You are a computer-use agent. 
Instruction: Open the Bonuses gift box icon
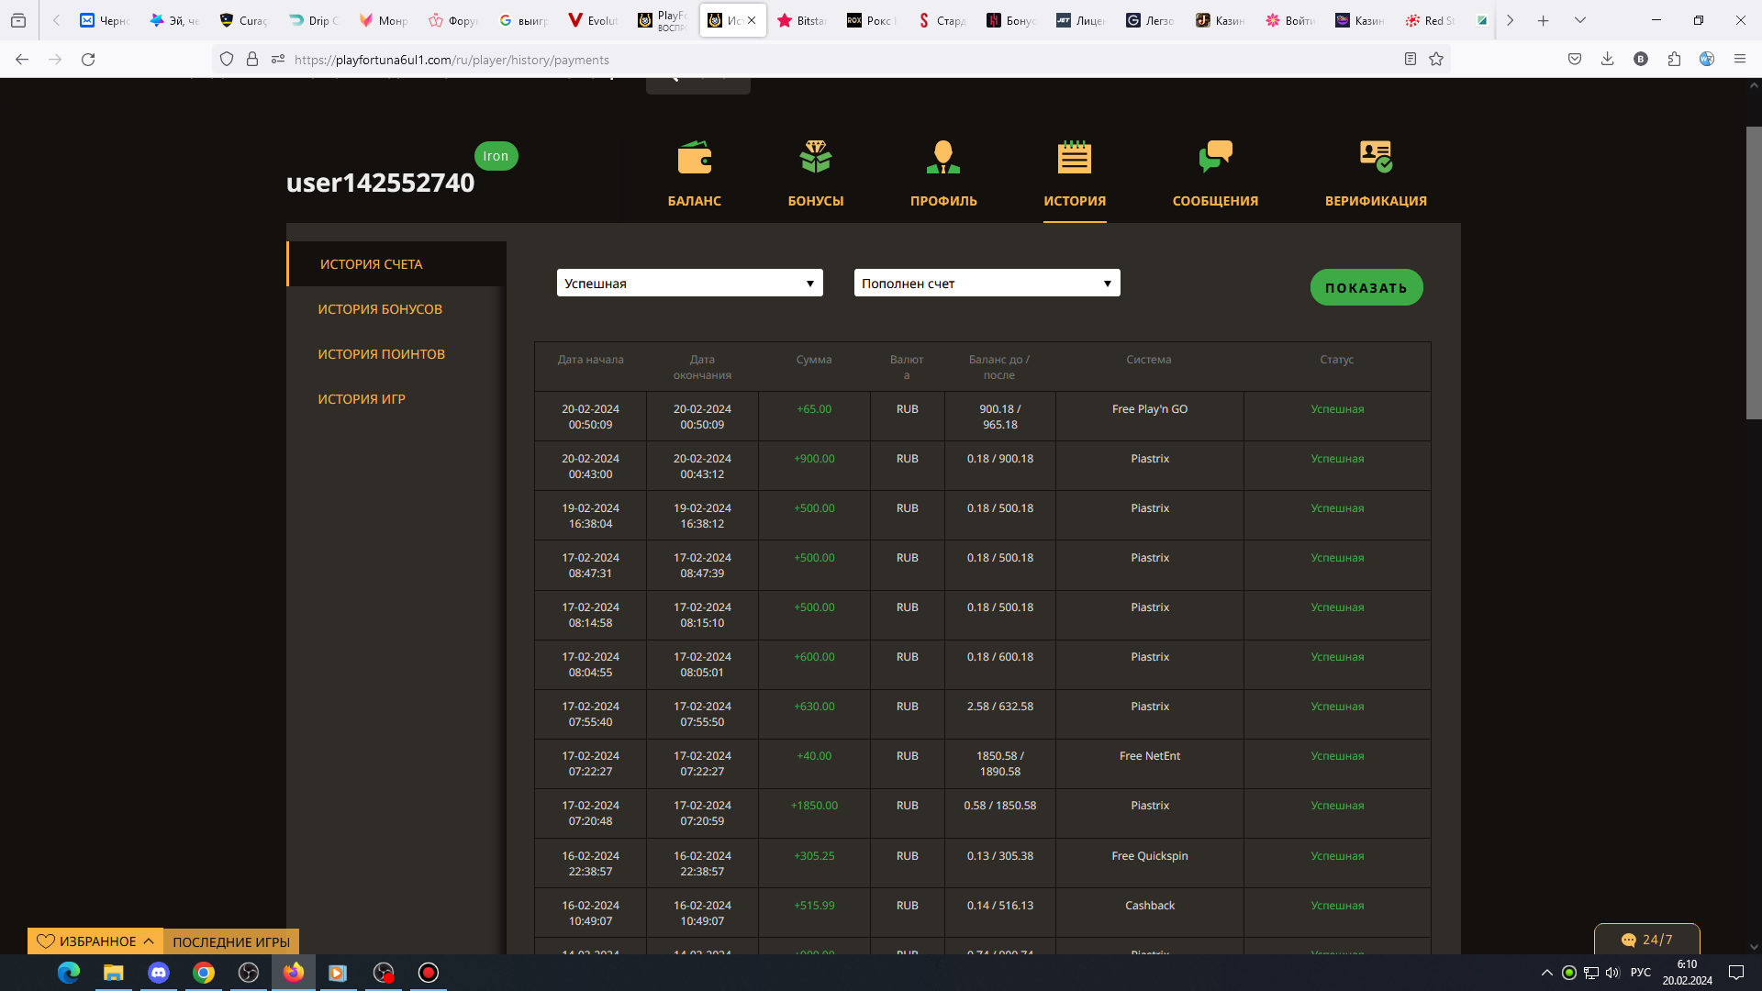(x=815, y=158)
